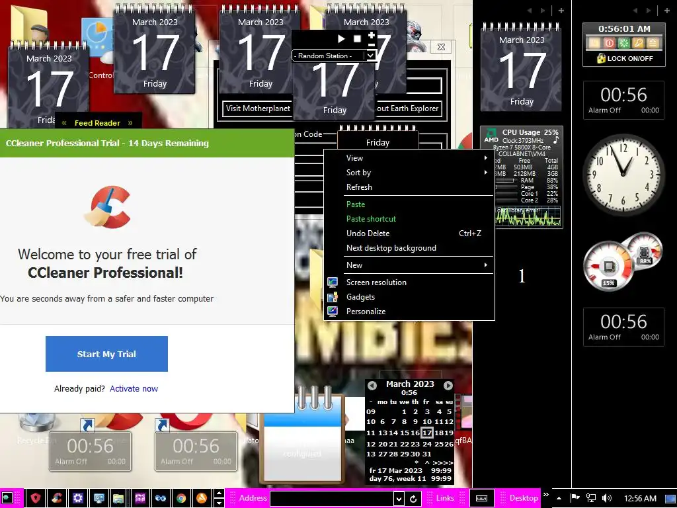This screenshot has width=677, height=508.
Task: Stop the radio playback
Action: pos(357,39)
